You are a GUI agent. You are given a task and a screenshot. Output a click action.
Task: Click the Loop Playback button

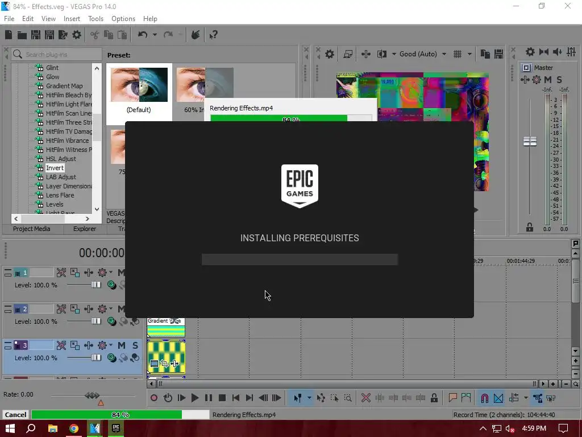coord(168,398)
